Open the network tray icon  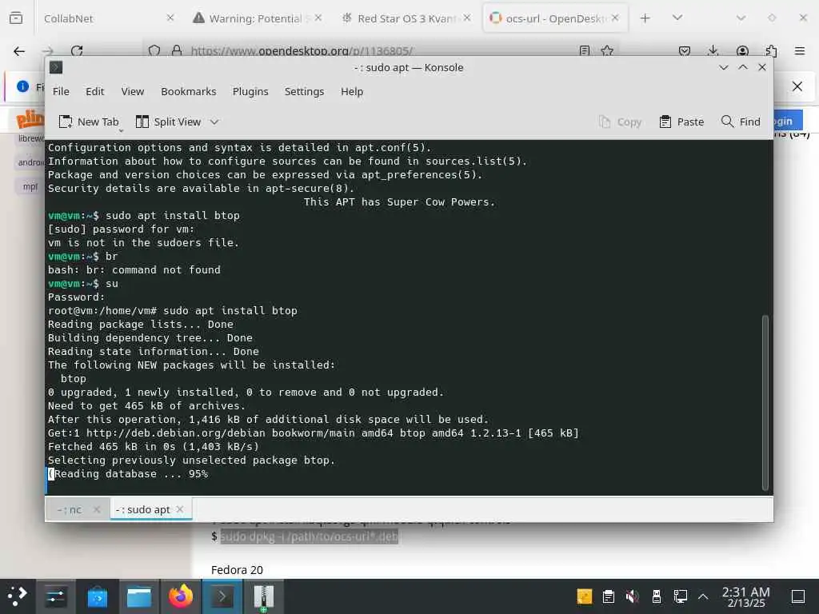(x=680, y=596)
